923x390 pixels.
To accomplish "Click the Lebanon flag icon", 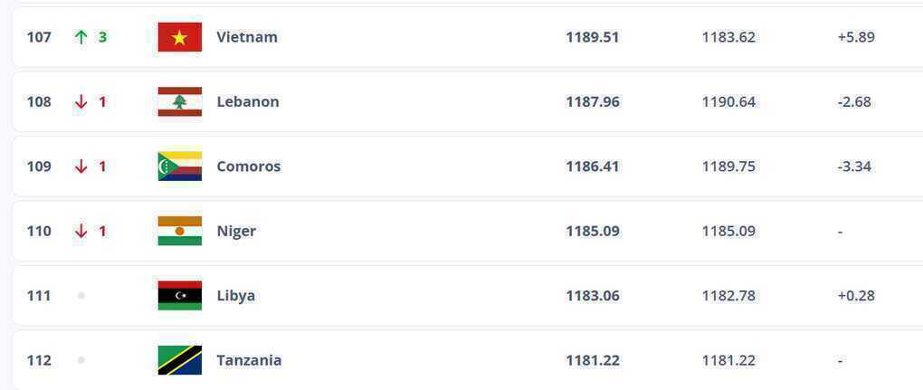I will 179,102.
